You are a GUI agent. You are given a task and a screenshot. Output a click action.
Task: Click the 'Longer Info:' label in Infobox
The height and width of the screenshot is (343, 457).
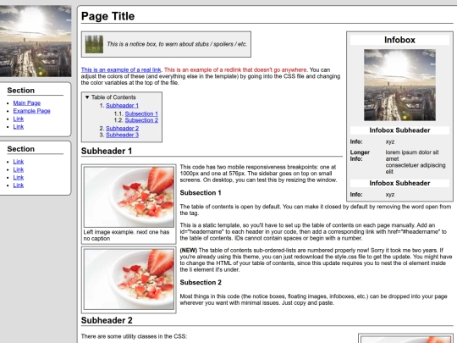[x=360, y=156]
